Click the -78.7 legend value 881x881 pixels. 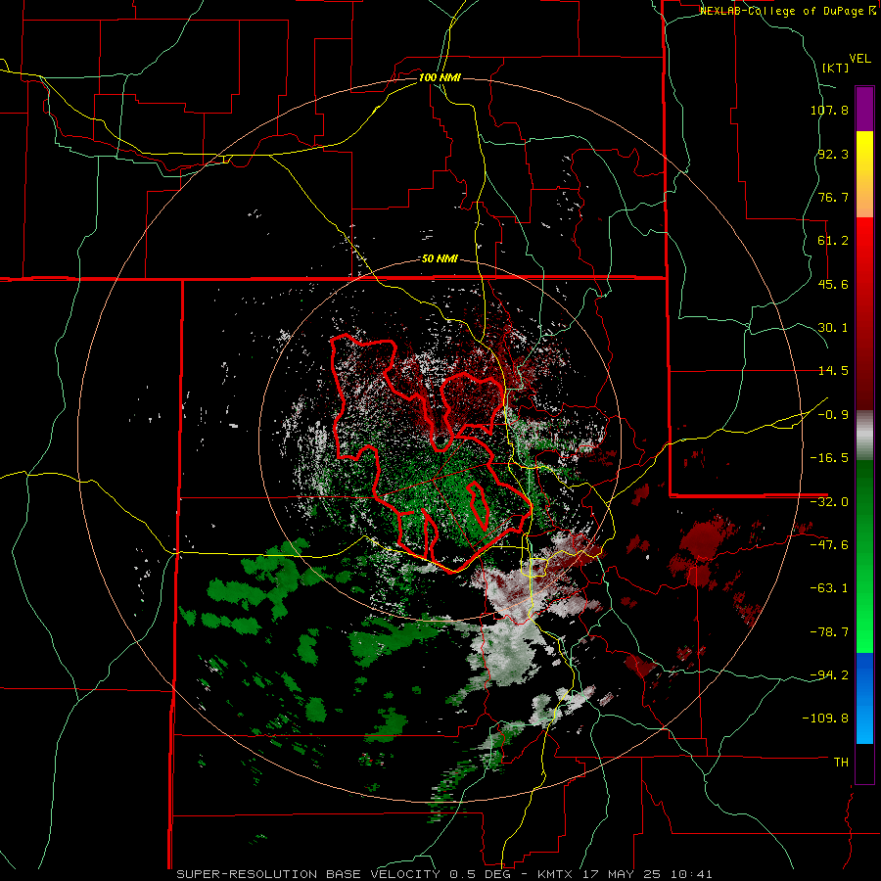(829, 632)
